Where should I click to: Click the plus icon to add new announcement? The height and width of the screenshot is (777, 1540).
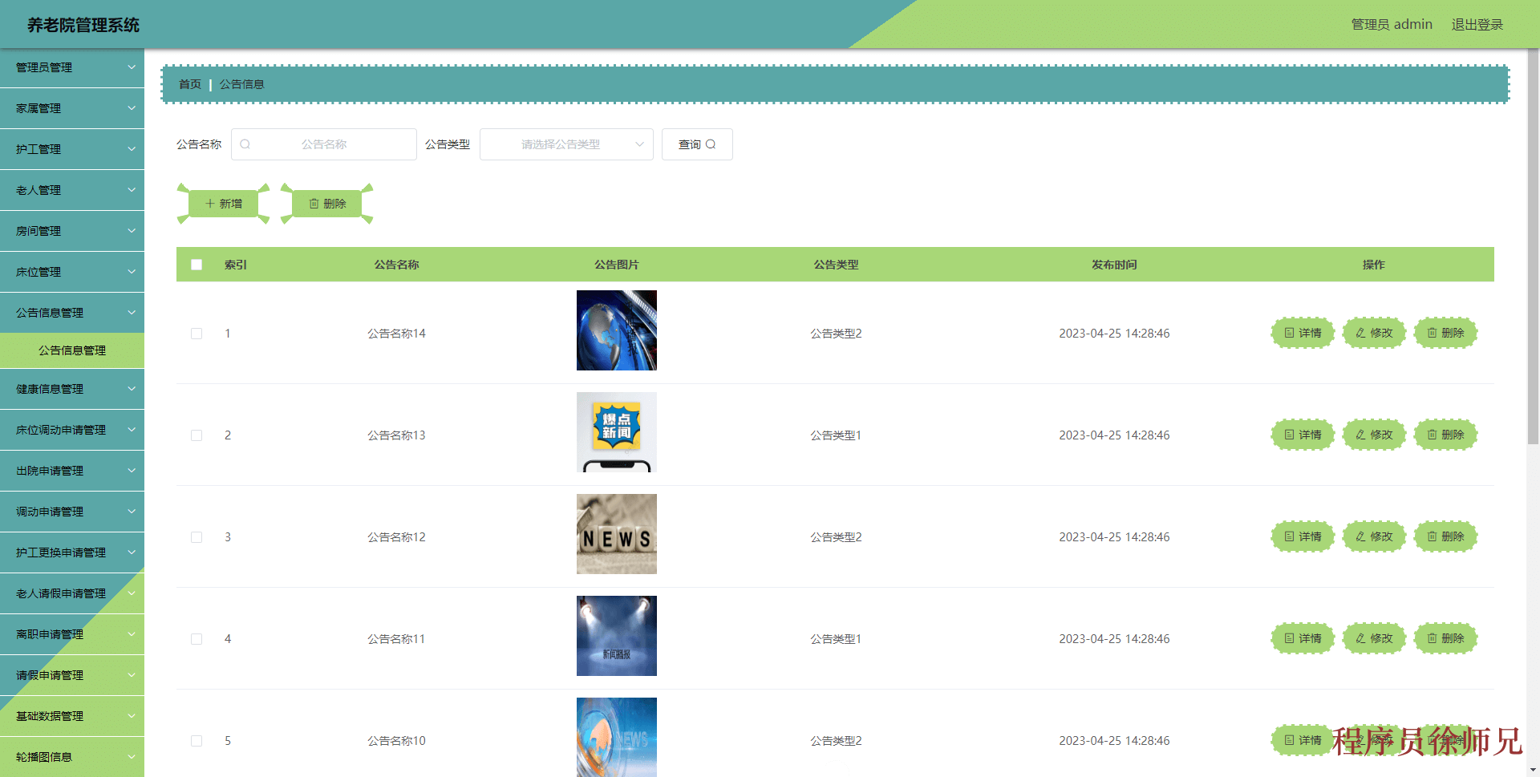(209, 203)
